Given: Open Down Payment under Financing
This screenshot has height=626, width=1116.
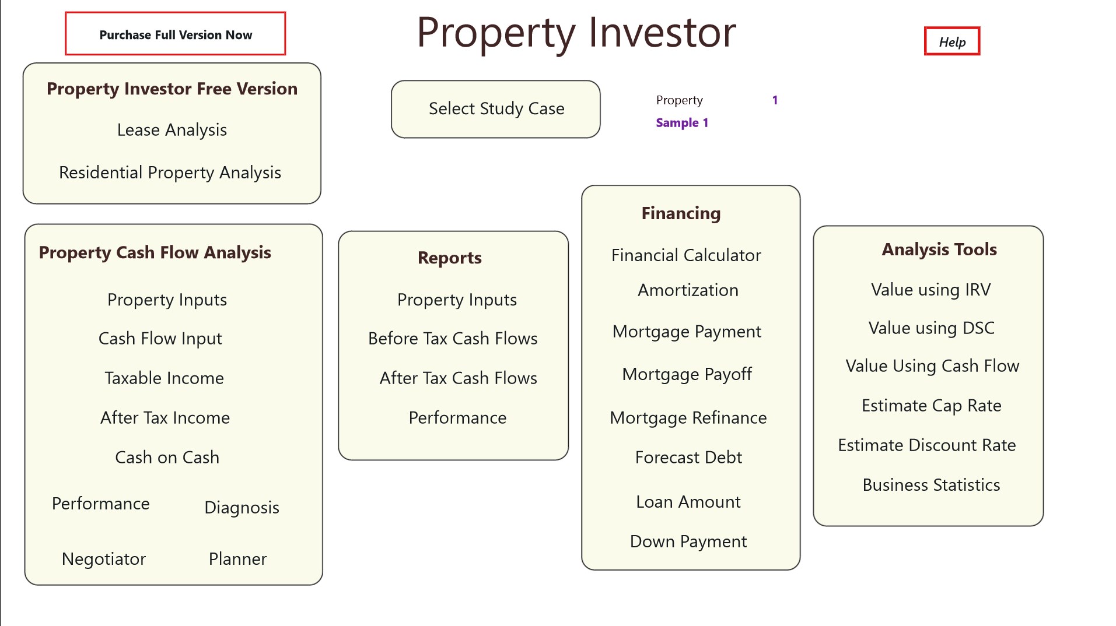Looking at the screenshot, I should click(688, 541).
